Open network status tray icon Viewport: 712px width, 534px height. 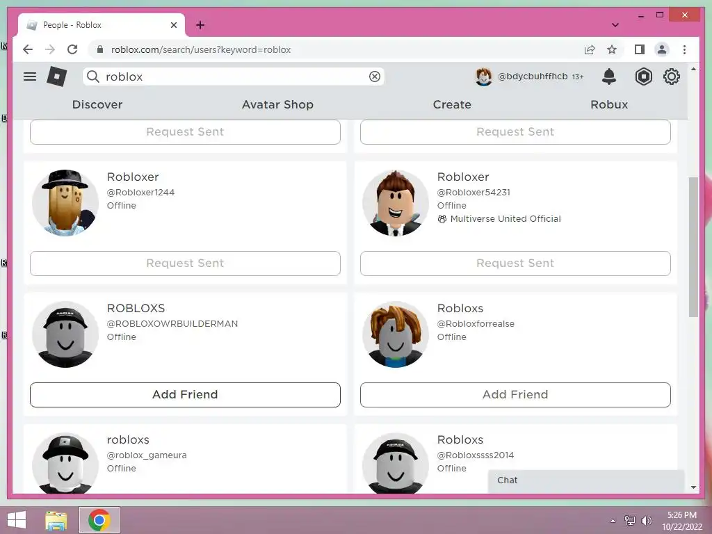[630, 520]
